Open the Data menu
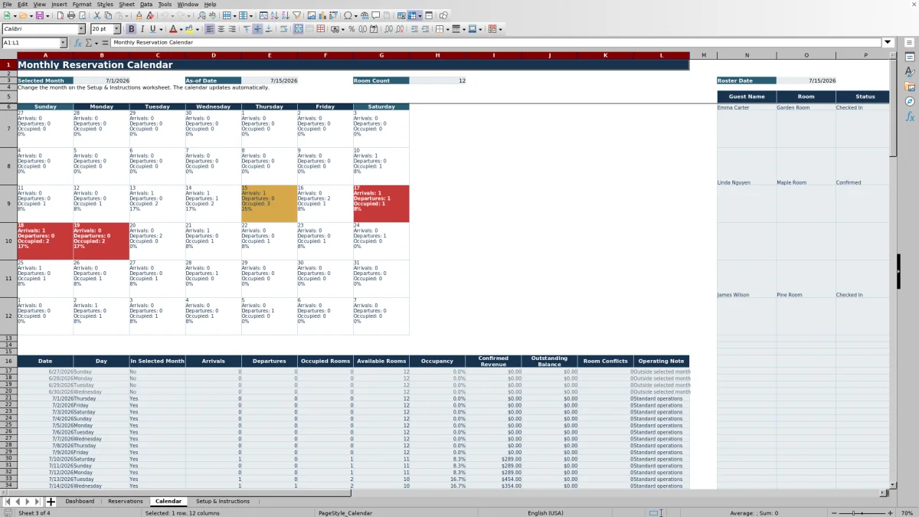This screenshot has width=919, height=517. (x=146, y=4)
